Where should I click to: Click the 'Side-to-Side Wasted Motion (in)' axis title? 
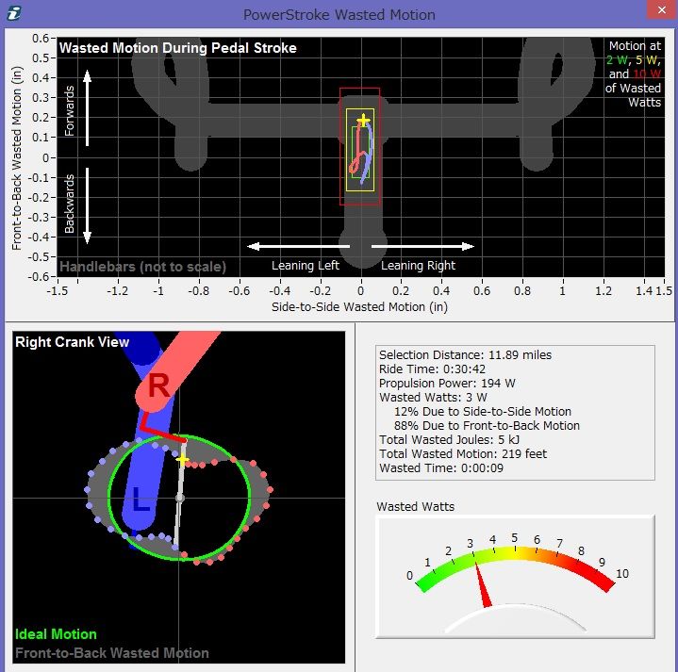pos(359,307)
